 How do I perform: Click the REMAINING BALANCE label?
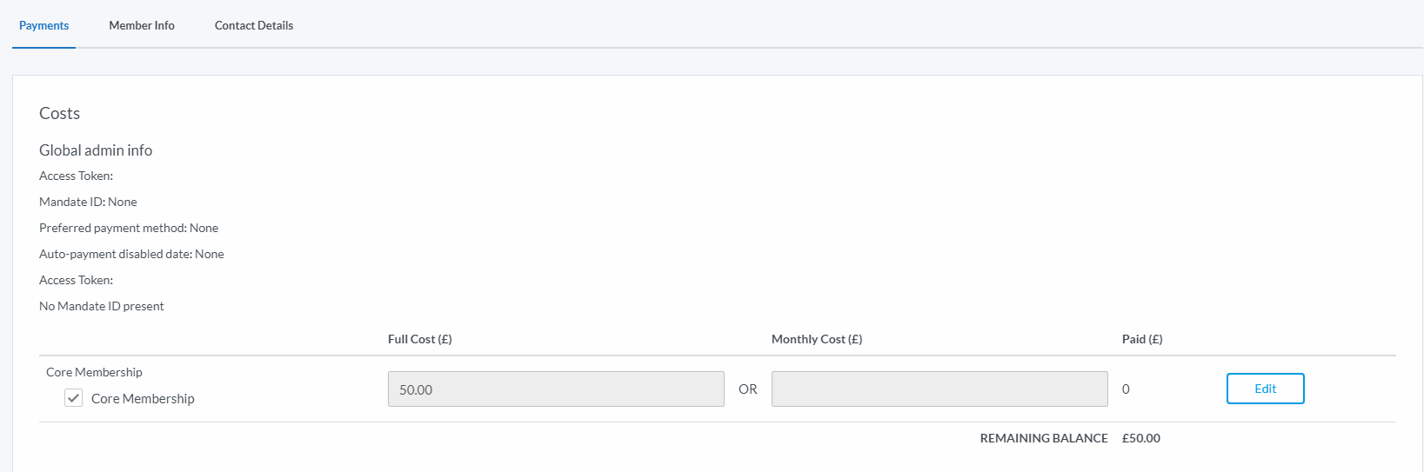point(1044,438)
